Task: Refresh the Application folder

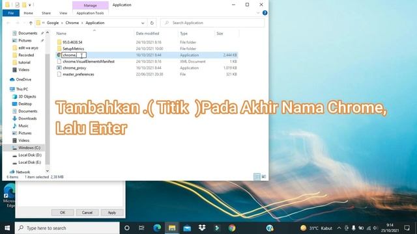Action: tap(152, 23)
